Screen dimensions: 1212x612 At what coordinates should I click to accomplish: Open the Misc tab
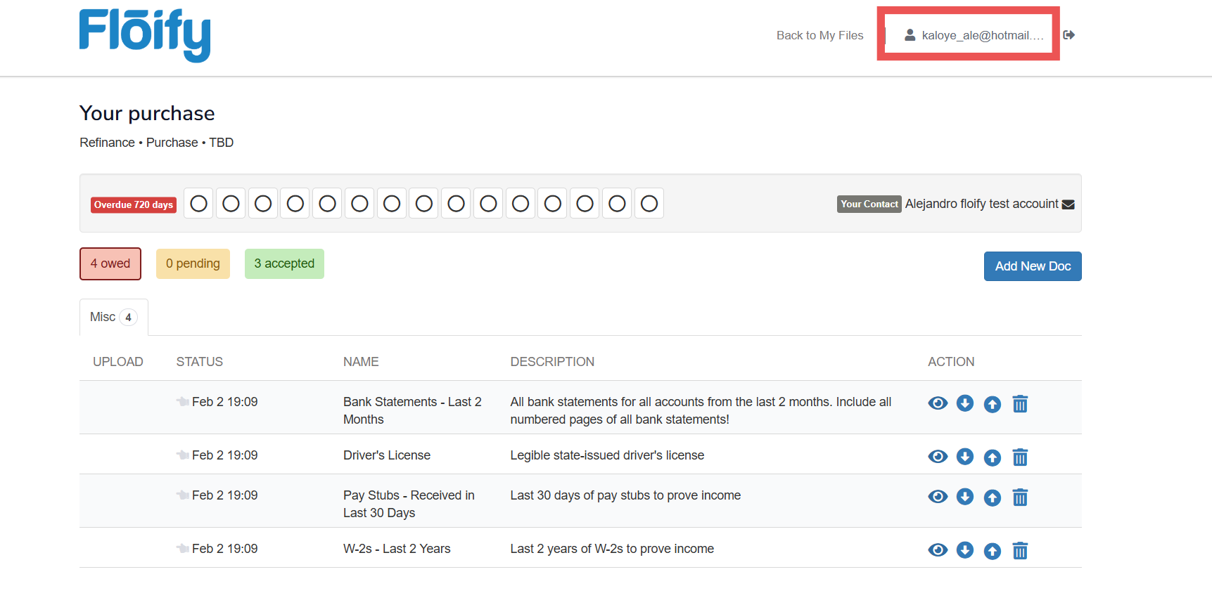(113, 318)
